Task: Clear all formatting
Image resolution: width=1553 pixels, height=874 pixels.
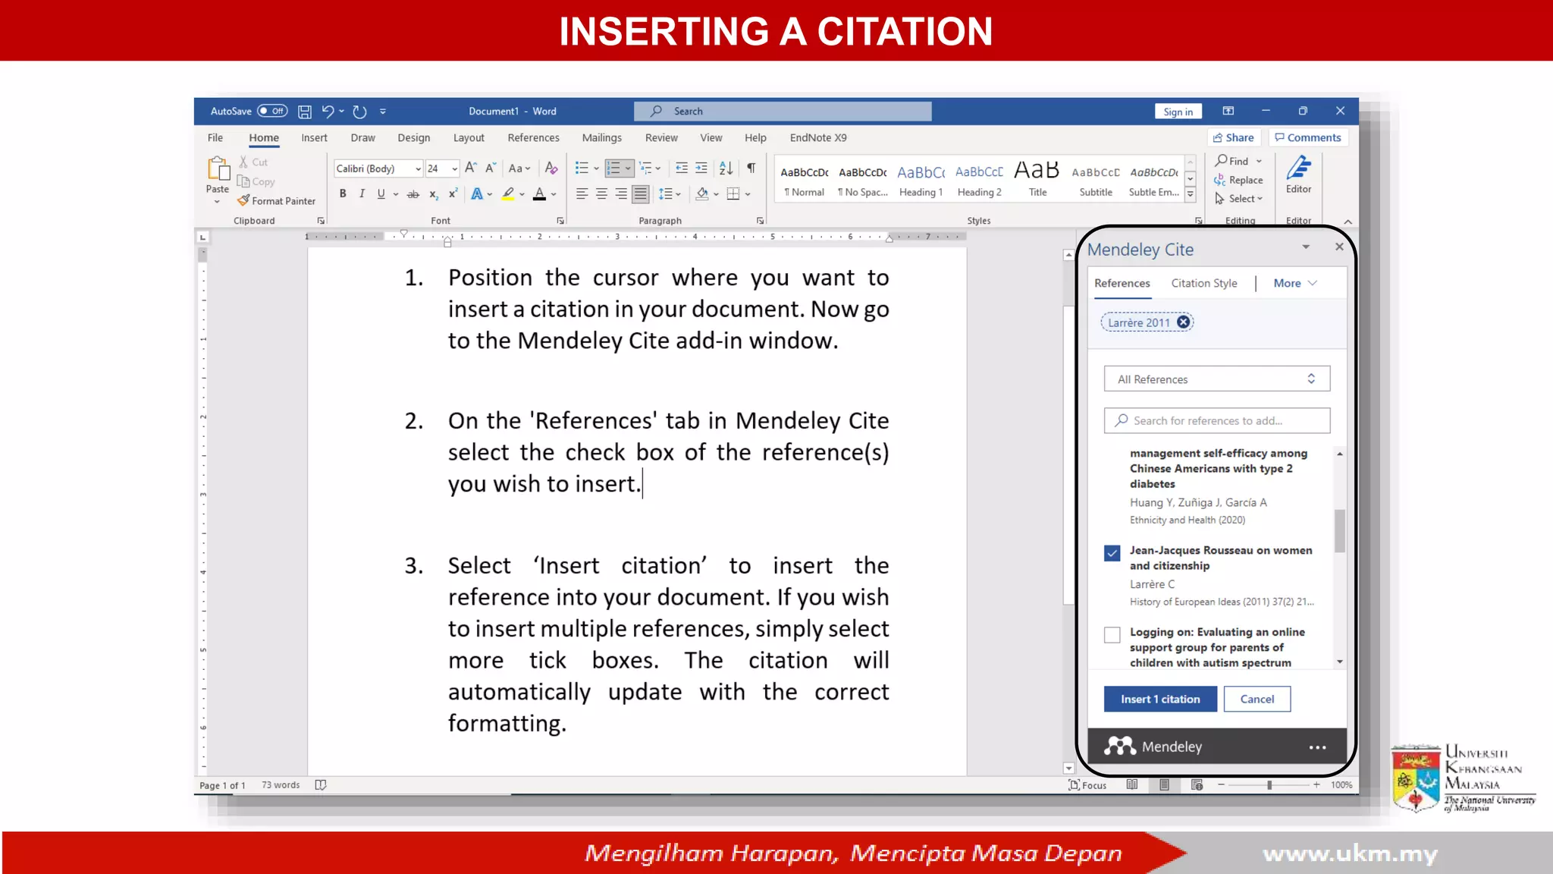Action: 551,168
